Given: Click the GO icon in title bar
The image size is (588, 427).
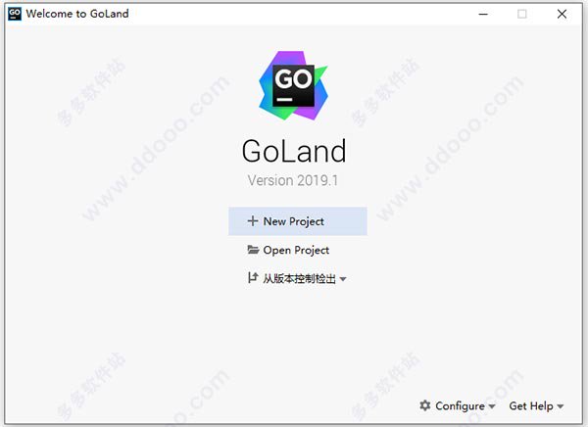Looking at the screenshot, I should tap(15, 14).
